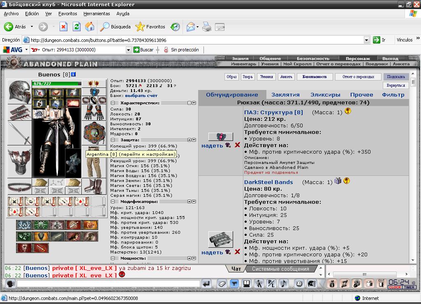This screenshot has height=304, width=421.
Task: Click the EXIT door icon
Action: point(381,283)
